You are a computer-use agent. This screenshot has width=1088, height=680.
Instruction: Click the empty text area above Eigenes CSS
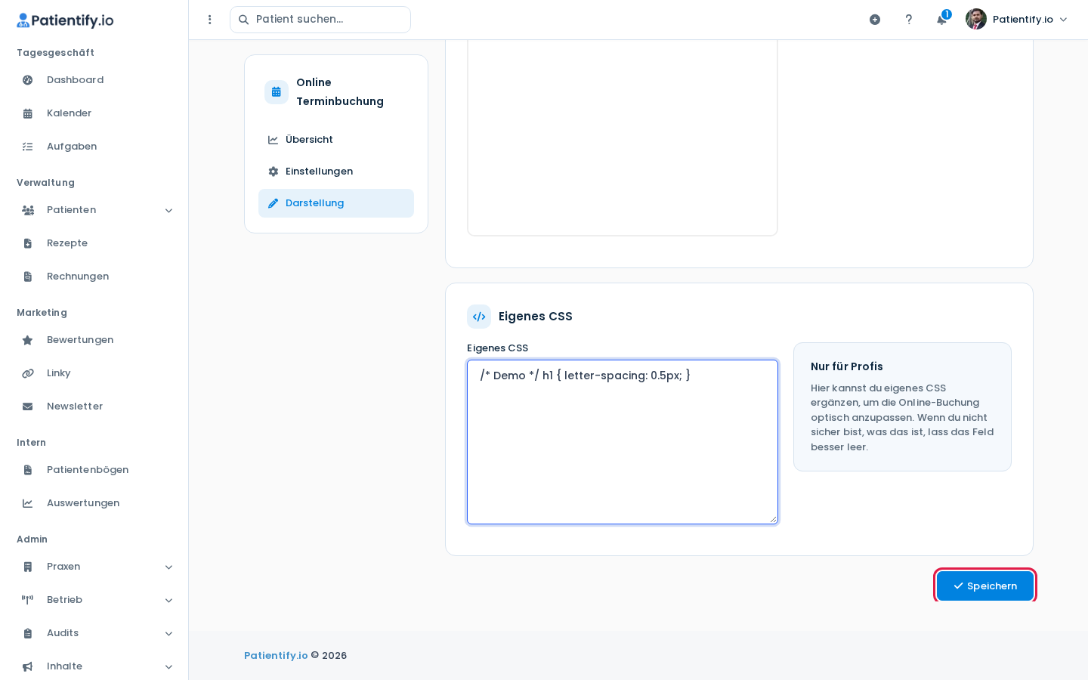tap(623, 138)
